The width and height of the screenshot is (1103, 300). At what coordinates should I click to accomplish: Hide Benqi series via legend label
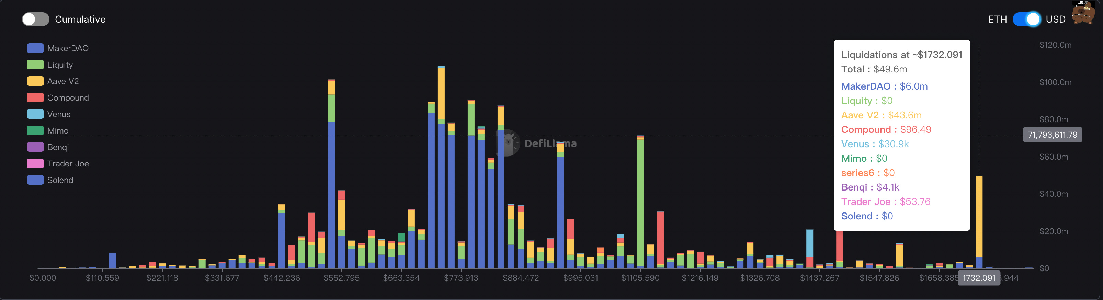tap(58, 147)
